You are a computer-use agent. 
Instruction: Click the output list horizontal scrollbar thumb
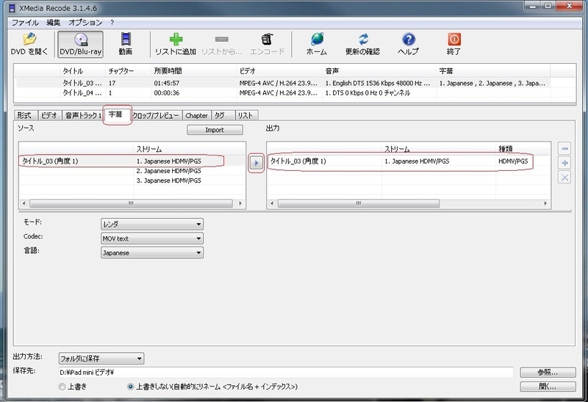pos(359,204)
